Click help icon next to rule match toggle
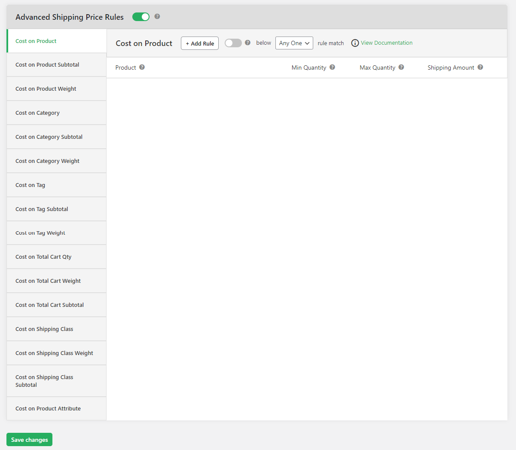This screenshot has height=450, width=516. click(x=247, y=43)
